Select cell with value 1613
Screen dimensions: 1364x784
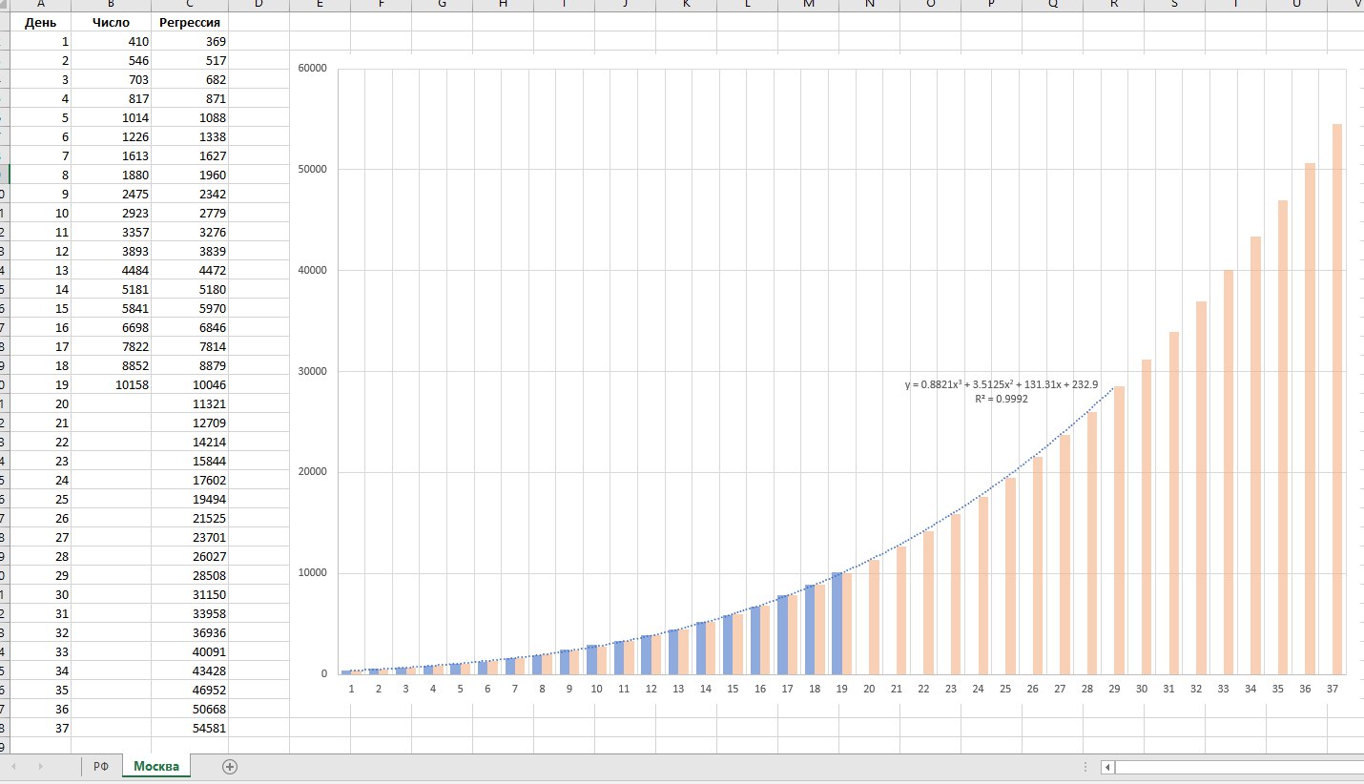(112, 155)
